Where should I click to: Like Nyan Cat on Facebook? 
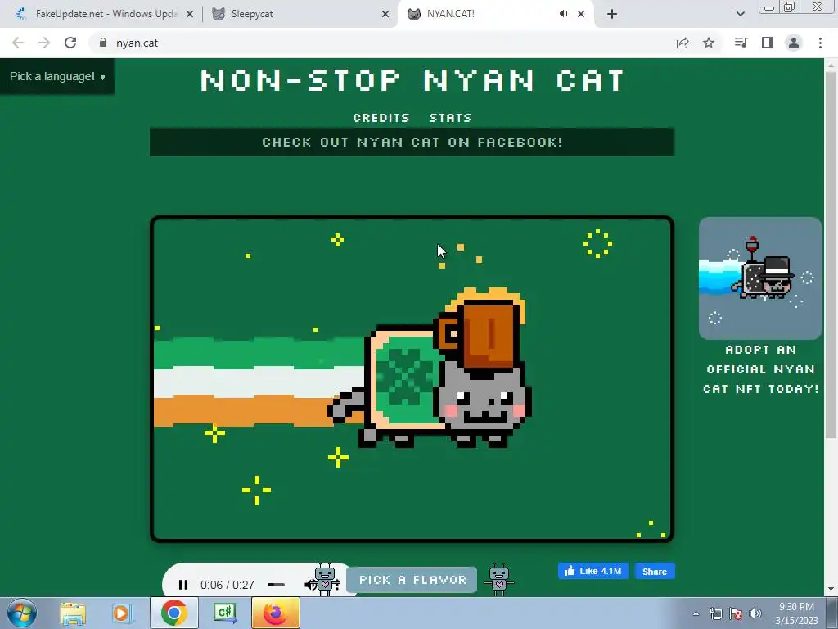click(593, 571)
